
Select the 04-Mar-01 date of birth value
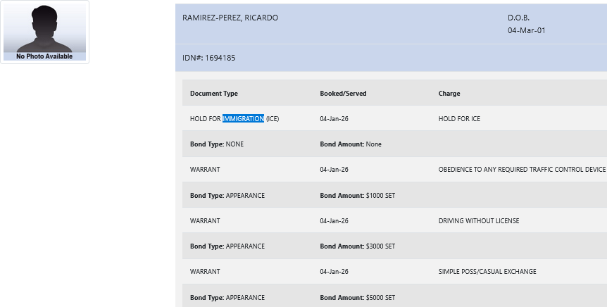(x=526, y=30)
